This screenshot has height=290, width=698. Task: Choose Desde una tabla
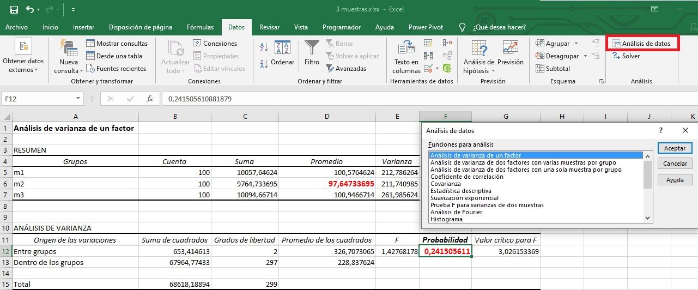pos(114,56)
